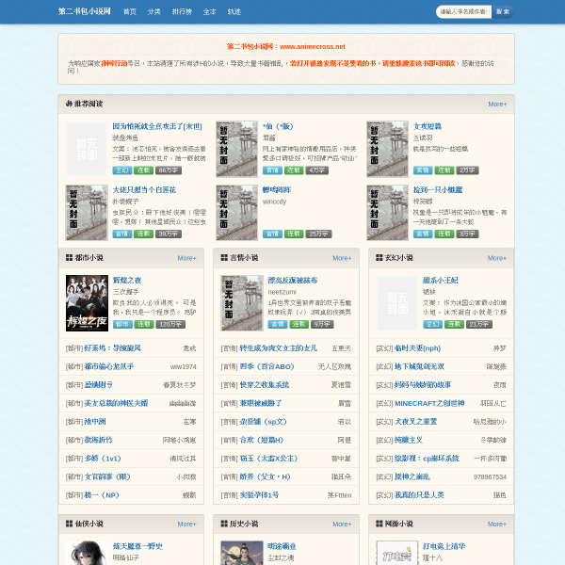Click the 120万字 tag under 辉煌之夜
565x565 pixels.
point(170,324)
